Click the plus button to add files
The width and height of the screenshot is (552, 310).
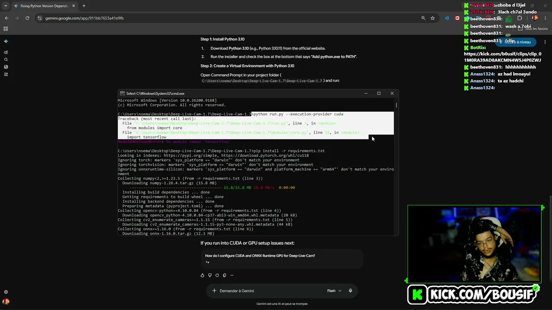coord(214,291)
